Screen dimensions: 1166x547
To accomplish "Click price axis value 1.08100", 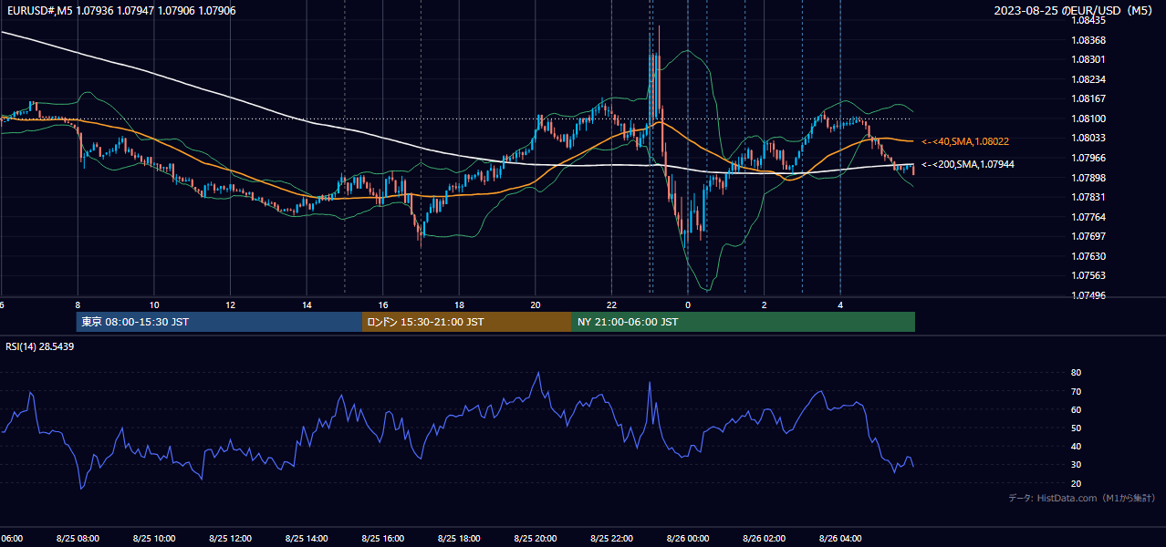I will pyautogui.click(x=1088, y=119).
